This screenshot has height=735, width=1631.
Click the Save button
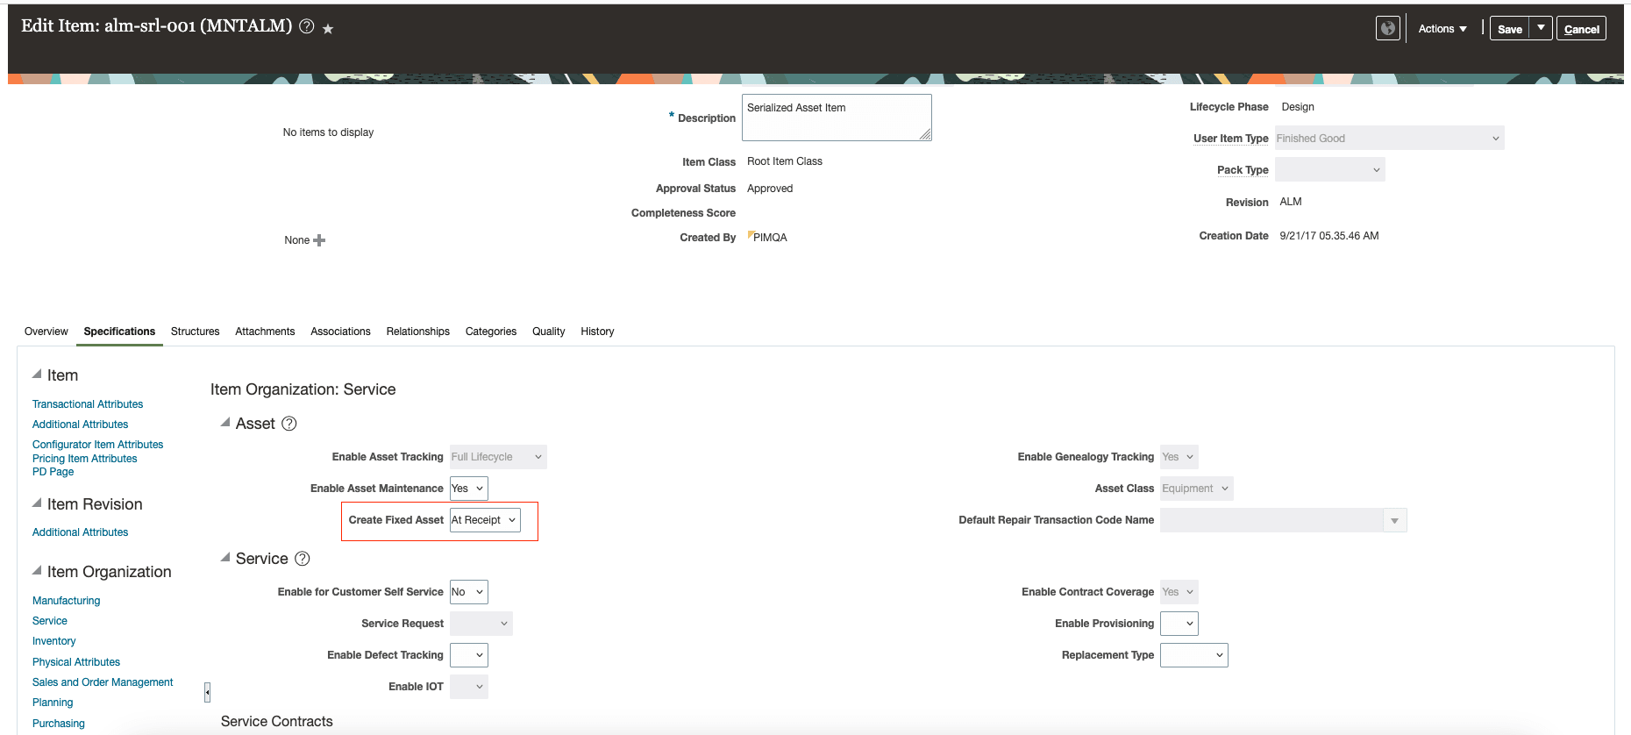point(1509,29)
